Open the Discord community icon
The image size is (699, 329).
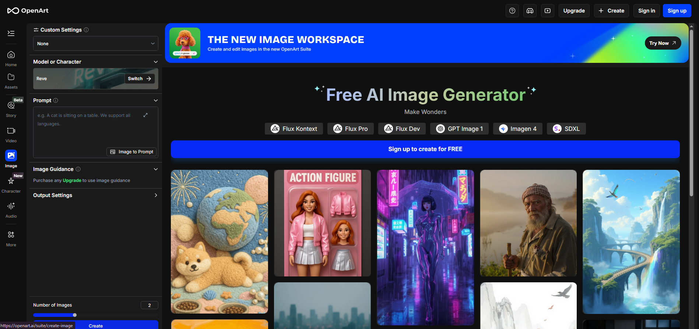click(530, 11)
